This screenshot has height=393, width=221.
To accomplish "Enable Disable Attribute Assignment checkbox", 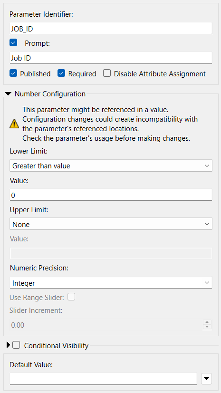I will tap(107, 73).
